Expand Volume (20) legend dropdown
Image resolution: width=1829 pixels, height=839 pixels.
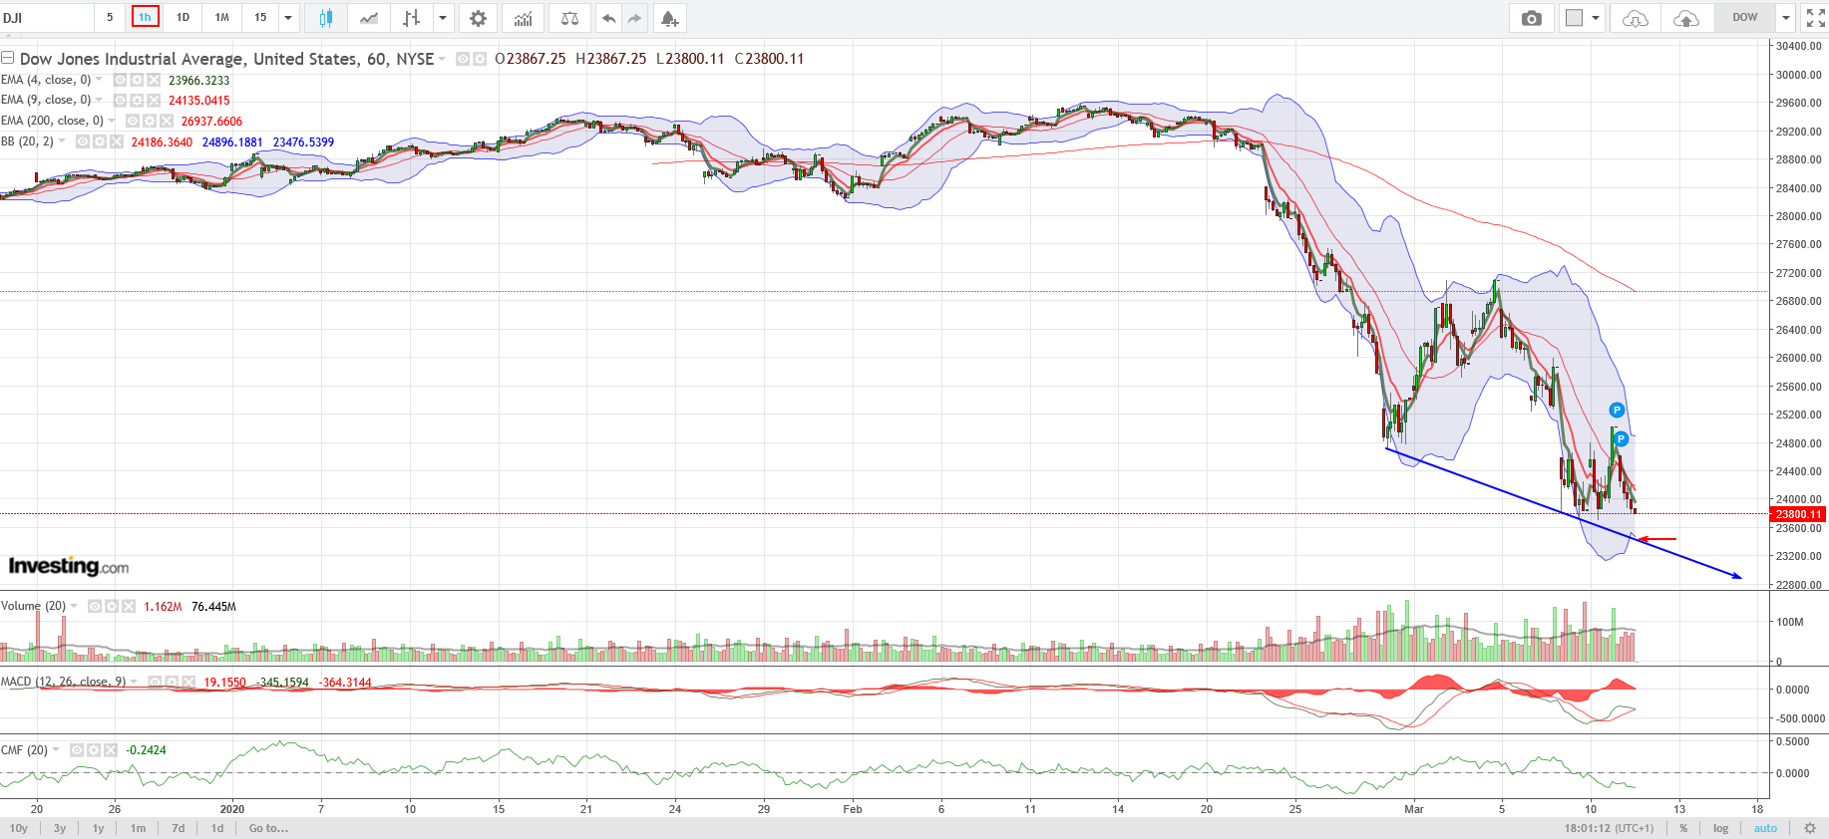click(x=74, y=606)
